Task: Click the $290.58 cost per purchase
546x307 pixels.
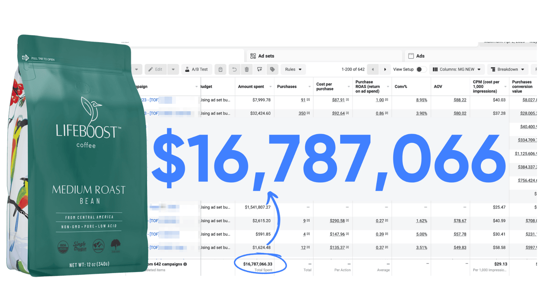Action: pyautogui.click(x=337, y=221)
